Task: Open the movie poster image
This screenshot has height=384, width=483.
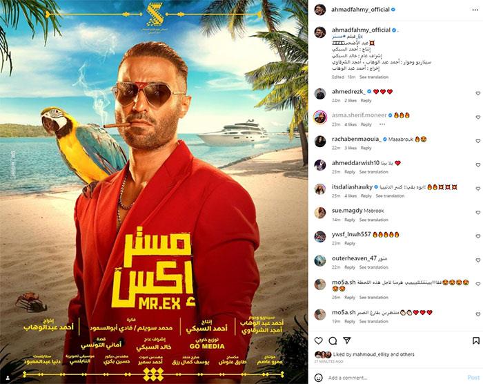Action: [x=154, y=192]
